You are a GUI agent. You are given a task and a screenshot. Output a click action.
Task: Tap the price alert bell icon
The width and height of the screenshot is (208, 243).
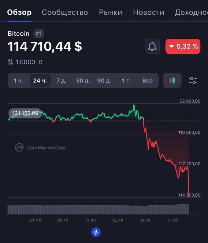pyautogui.click(x=152, y=47)
